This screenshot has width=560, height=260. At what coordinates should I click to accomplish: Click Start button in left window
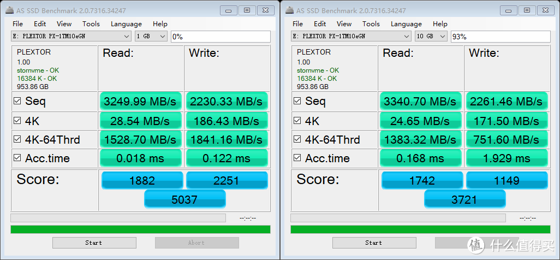94,243
